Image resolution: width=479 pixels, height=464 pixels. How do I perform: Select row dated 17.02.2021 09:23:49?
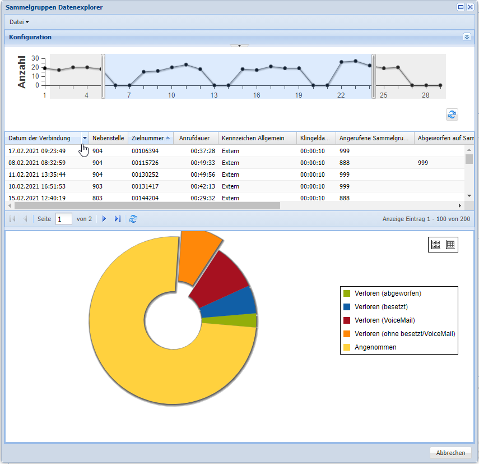pos(235,151)
